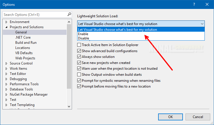Expand the NuGet Package Manager node

pos(7,94)
